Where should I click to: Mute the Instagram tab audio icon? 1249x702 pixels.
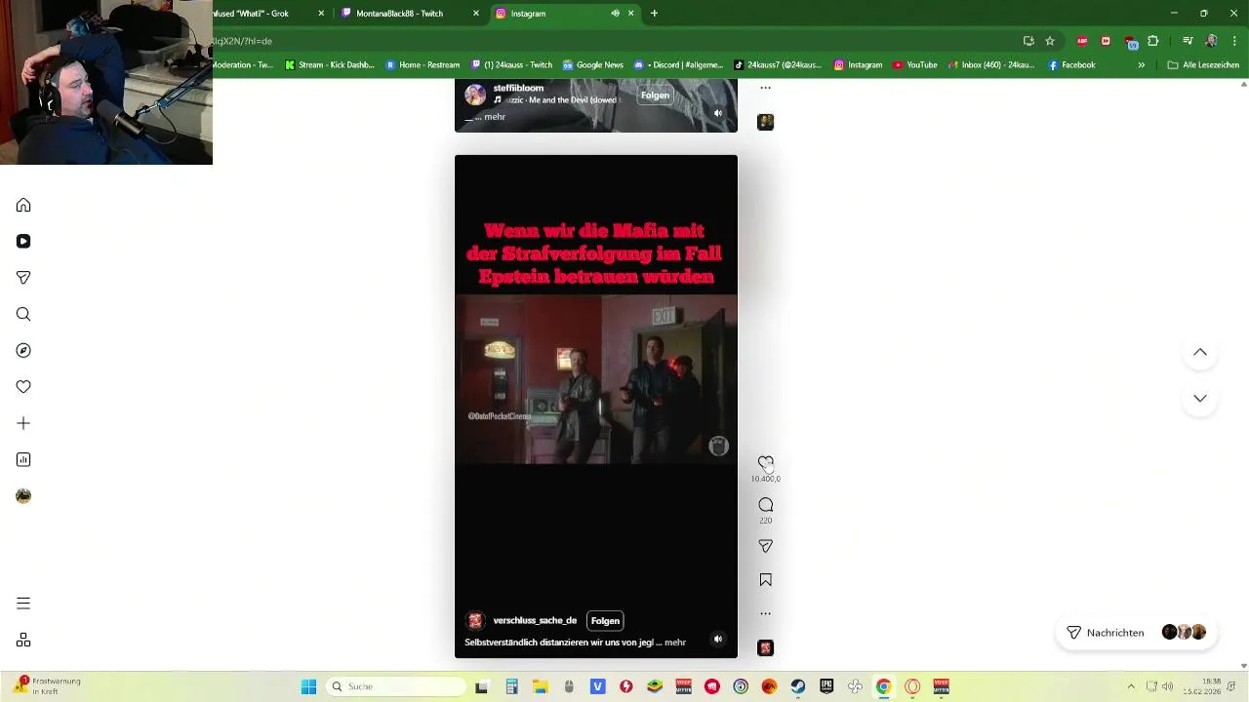[x=615, y=14]
